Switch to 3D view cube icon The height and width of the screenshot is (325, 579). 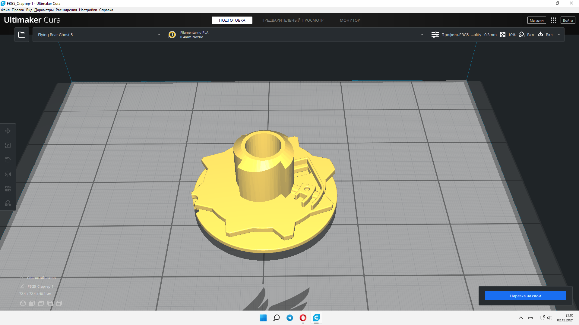pyautogui.click(x=23, y=303)
